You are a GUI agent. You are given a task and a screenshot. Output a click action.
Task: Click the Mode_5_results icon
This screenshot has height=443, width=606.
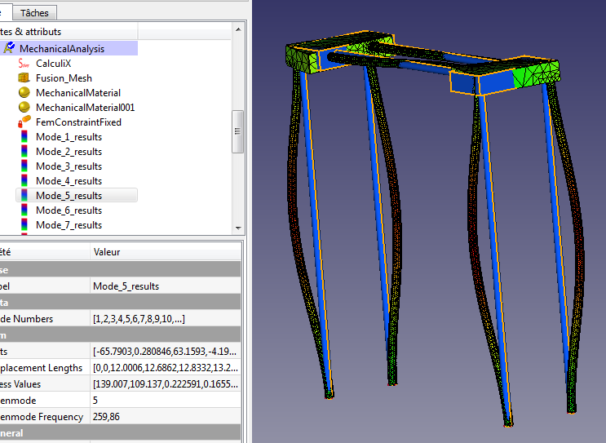click(24, 196)
